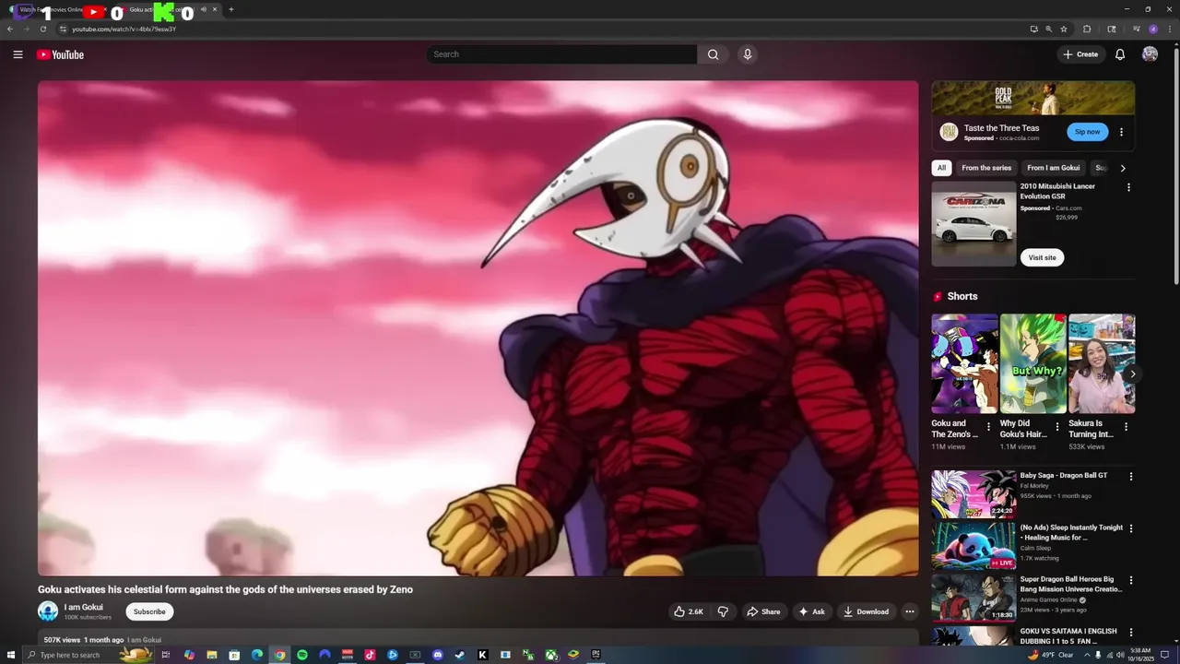Open options for the Why Did Goku's Hair short

tap(1057, 427)
